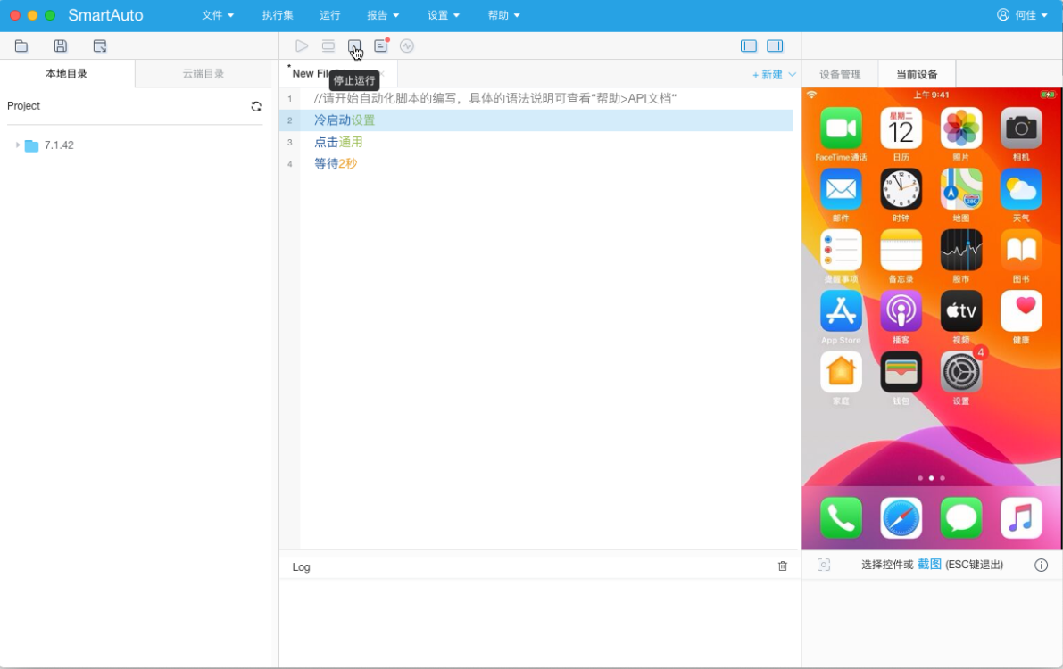Tap the Mail 邮件 app icon

841,189
